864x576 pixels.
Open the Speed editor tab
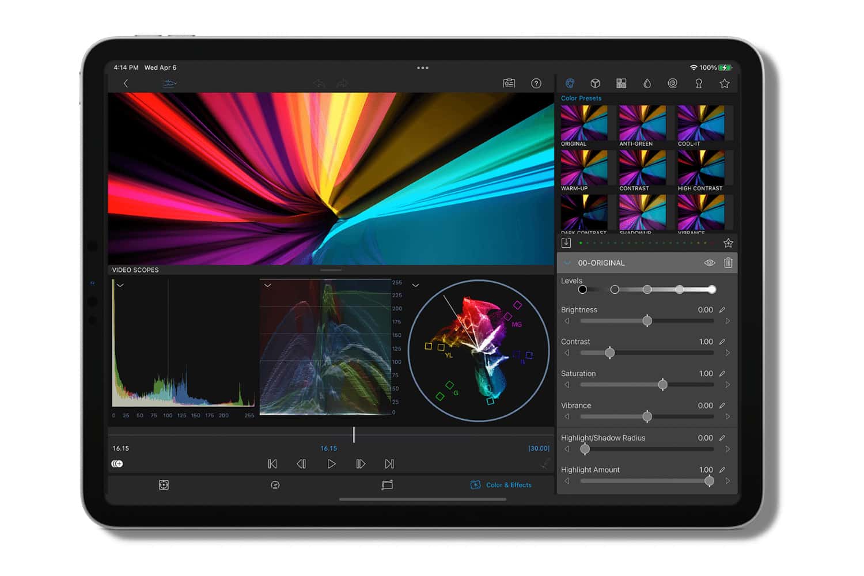click(x=275, y=485)
